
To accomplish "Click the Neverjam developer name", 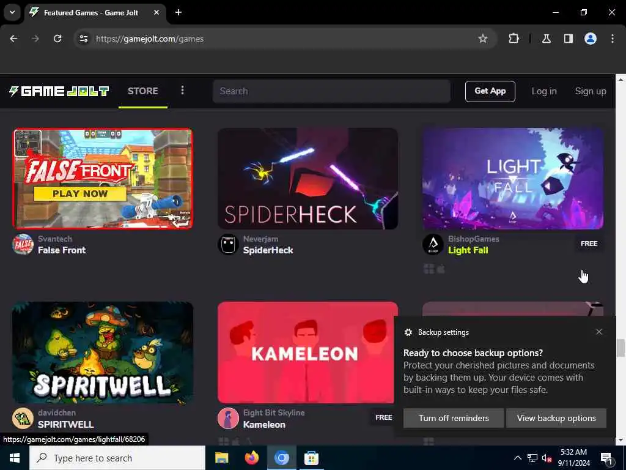I will pos(260,239).
